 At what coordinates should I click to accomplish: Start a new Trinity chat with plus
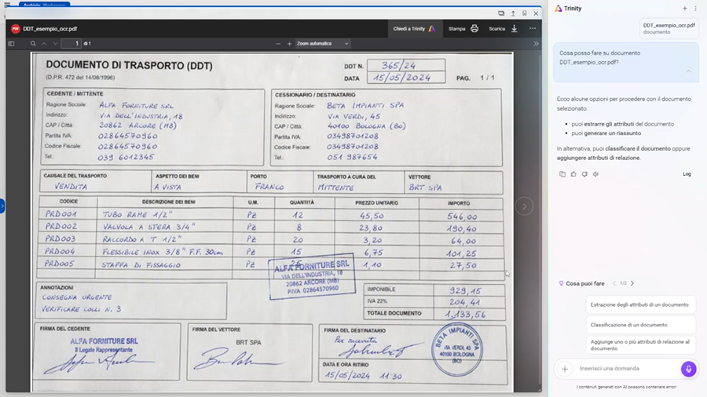pyautogui.click(x=684, y=9)
